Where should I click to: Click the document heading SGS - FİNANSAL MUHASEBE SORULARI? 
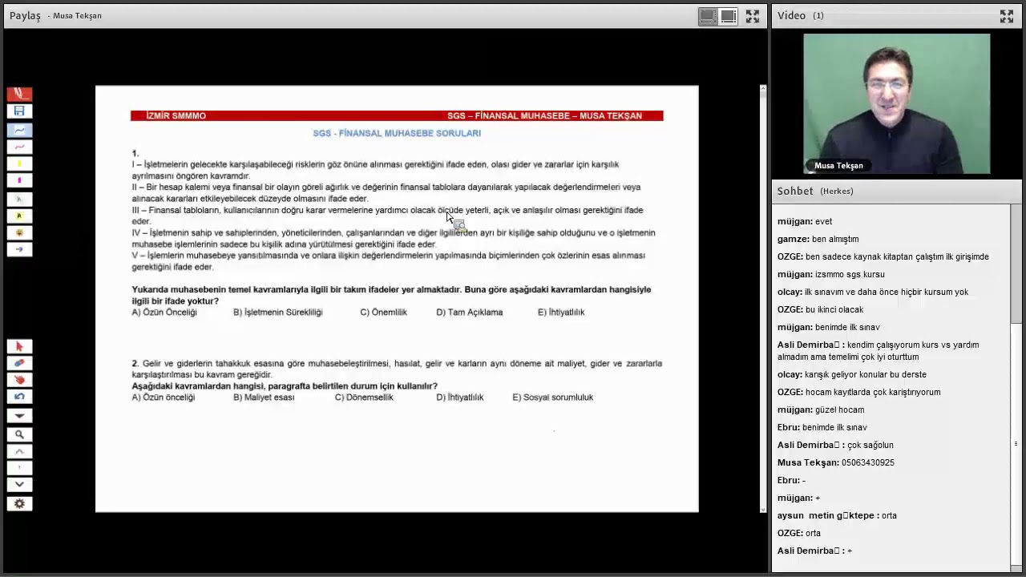pos(397,133)
